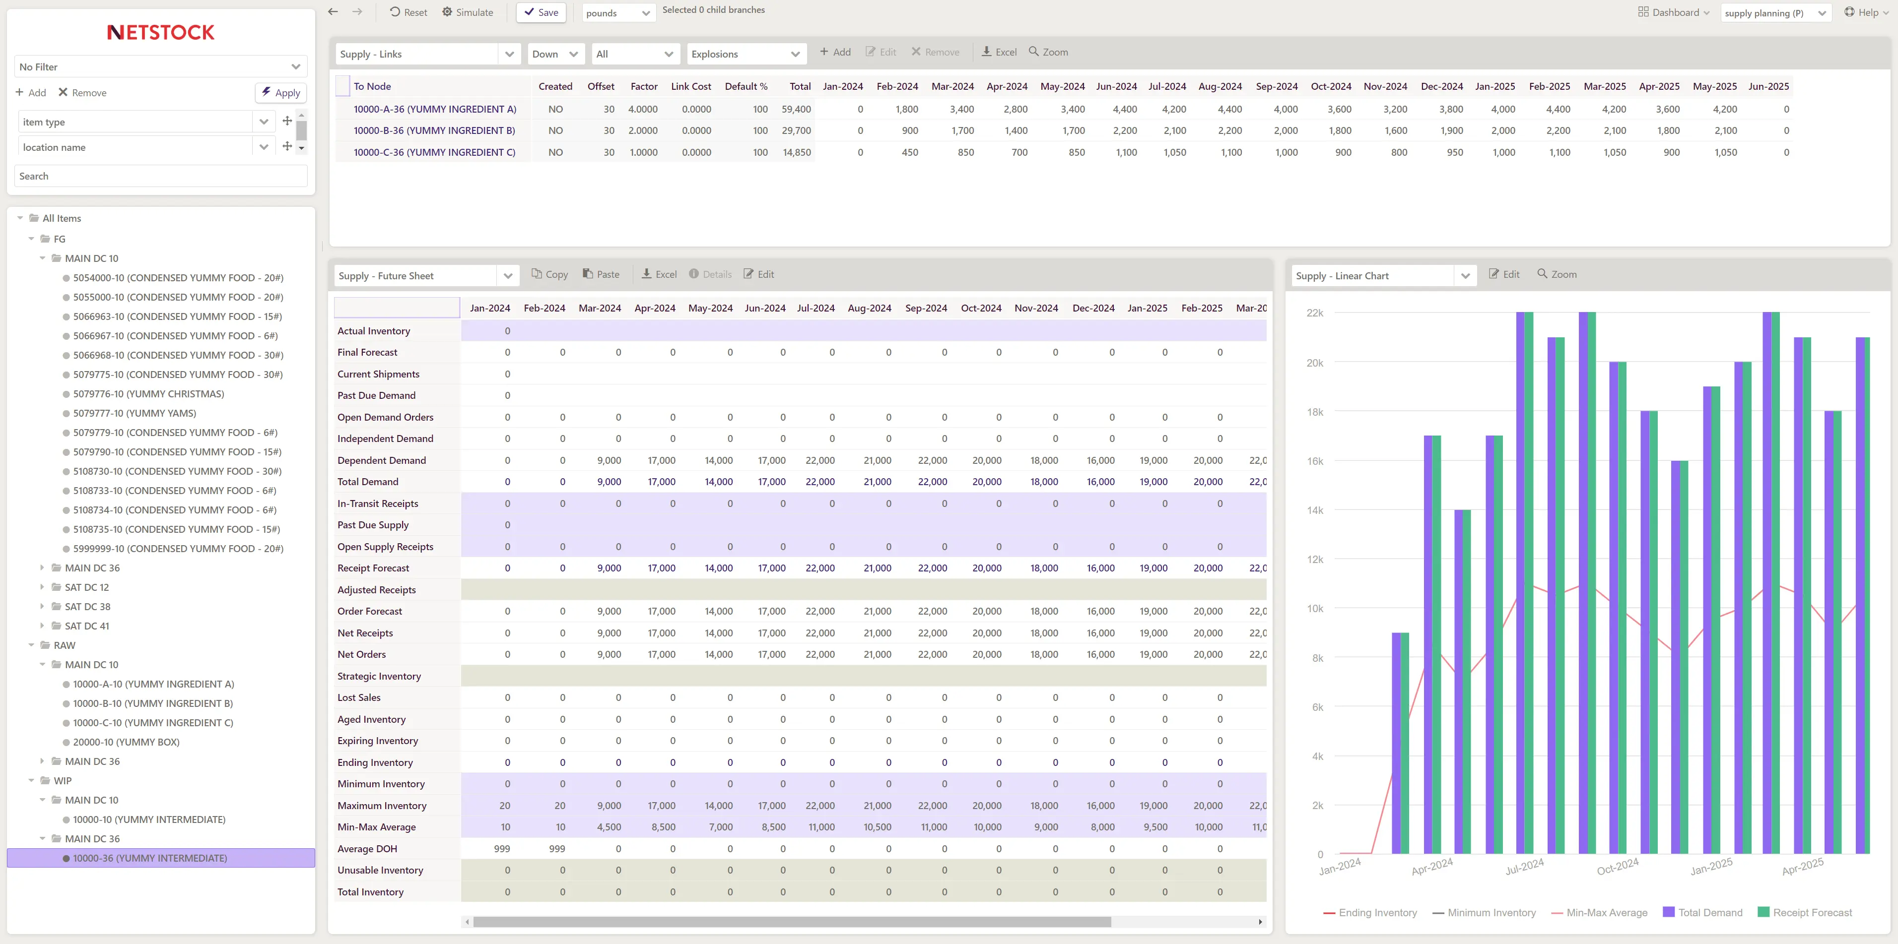Click the Search input field
Image resolution: width=1898 pixels, height=944 pixels.
(161, 176)
